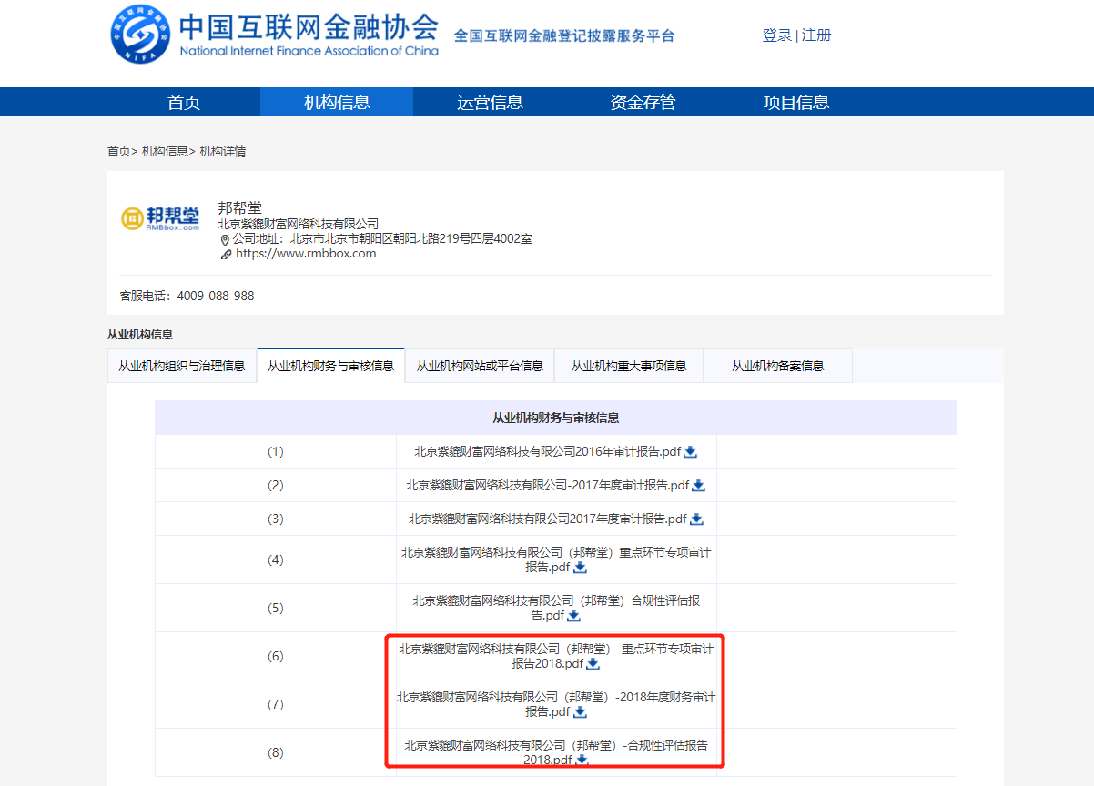The width and height of the screenshot is (1094, 786).
Task: Download row (3) 2017年度审计报告 via its icon
Action: click(x=697, y=519)
